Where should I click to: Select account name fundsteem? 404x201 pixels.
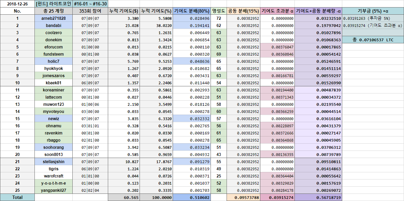[x=54, y=54]
